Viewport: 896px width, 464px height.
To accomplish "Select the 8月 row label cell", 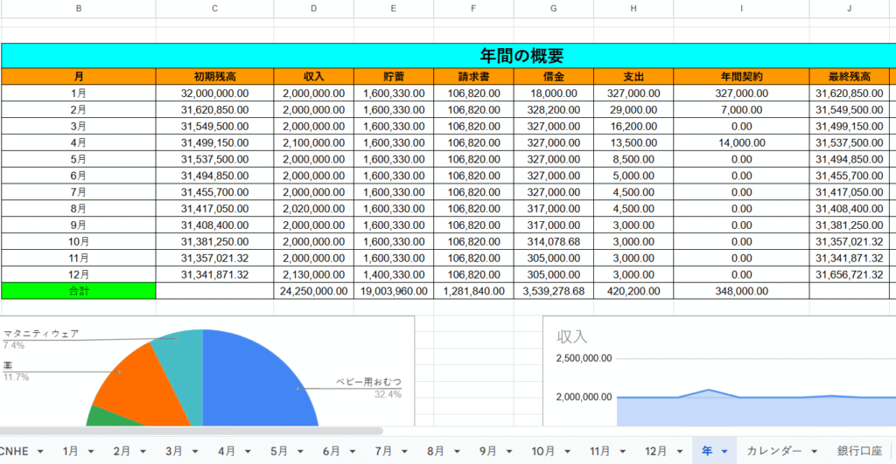I will point(79,209).
